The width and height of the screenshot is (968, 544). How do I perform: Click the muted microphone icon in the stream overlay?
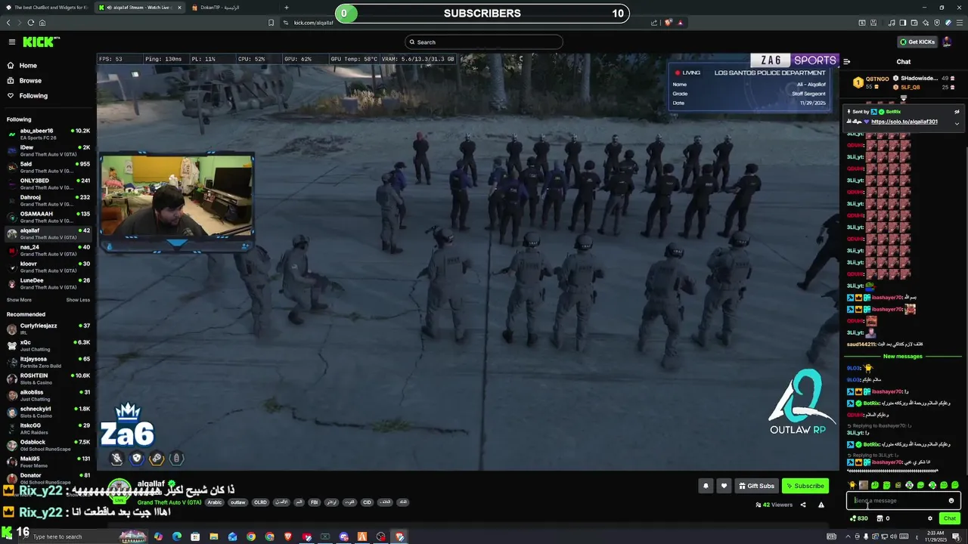pos(116,458)
